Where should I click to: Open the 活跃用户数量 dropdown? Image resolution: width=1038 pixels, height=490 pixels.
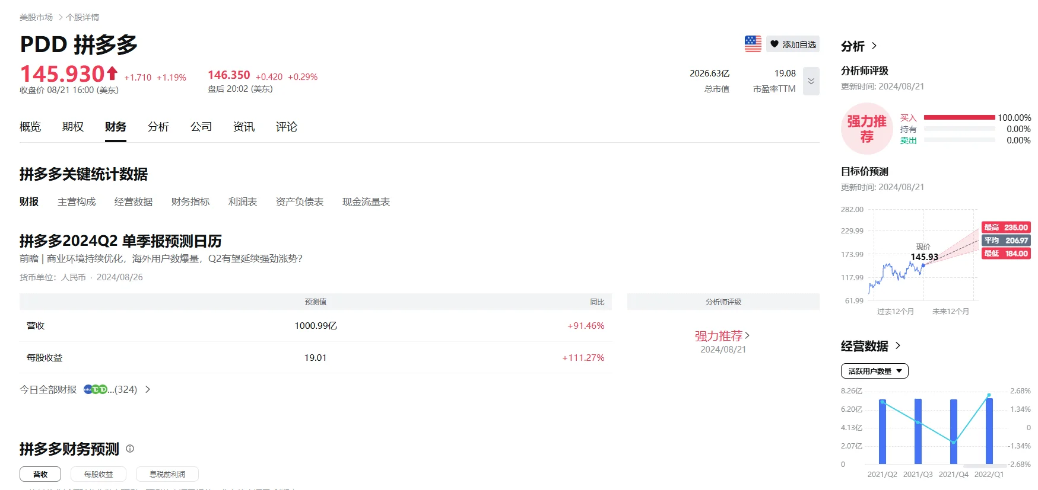tap(875, 371)
